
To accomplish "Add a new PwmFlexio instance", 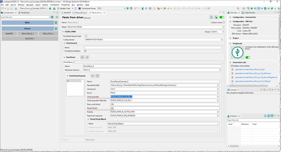I will tap(82, 57).
